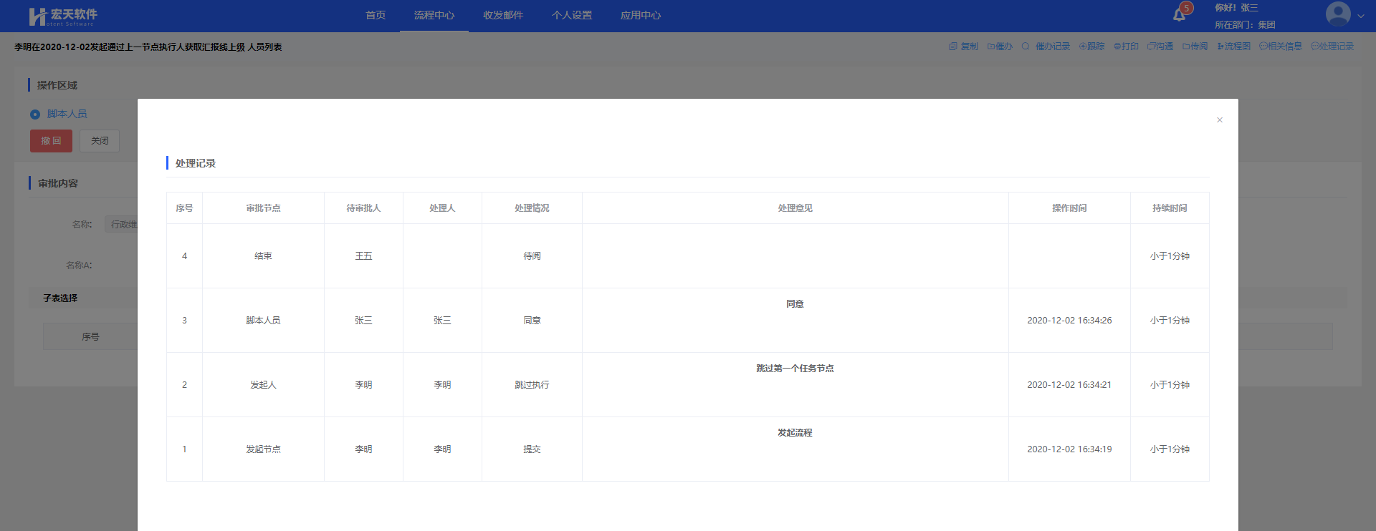This screenshot has width=1376, height=531.
Task: Select the 脚本人员 radio button
Action: [x=35, y=115]
